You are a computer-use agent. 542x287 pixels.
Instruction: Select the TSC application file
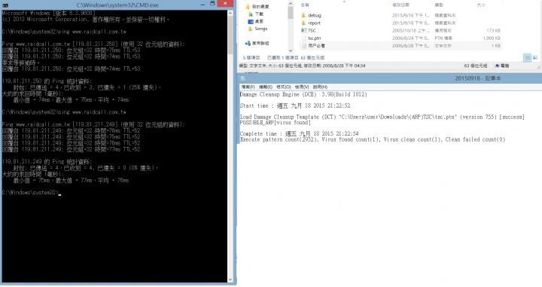pyautogui.click(x=312, y=31)
